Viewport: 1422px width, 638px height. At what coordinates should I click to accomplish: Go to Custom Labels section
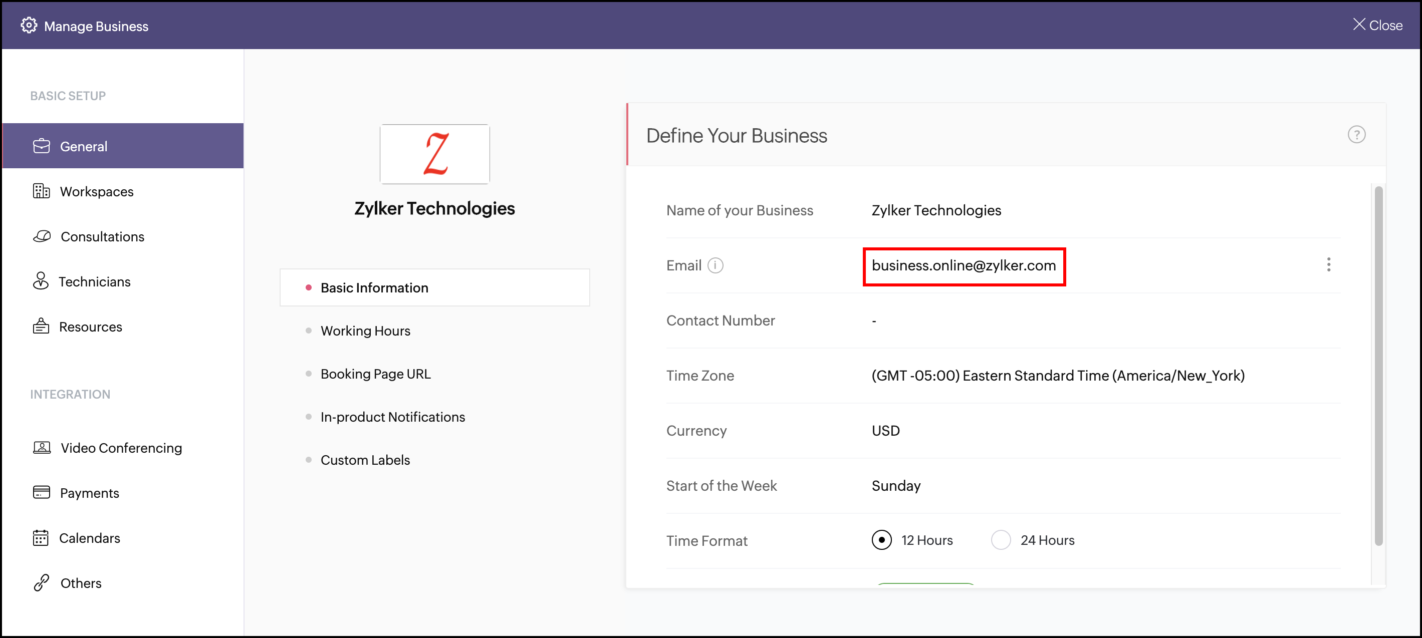pyautogui.click(x=365, y=460)
